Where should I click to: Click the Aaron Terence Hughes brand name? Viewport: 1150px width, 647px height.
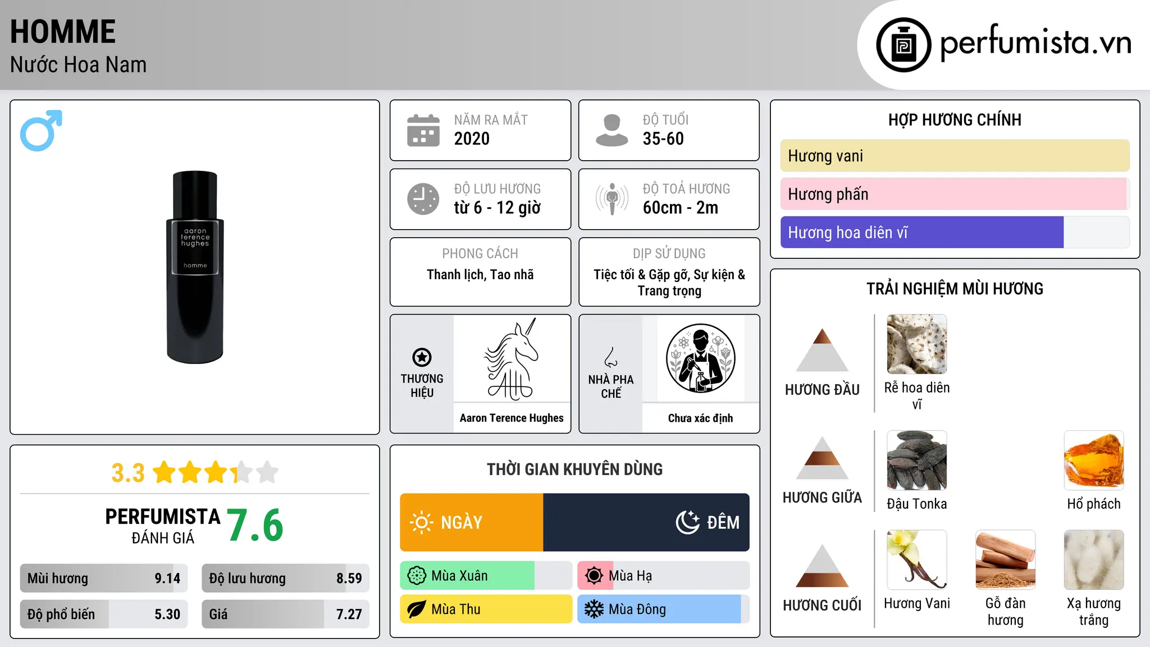pos(512,418)
